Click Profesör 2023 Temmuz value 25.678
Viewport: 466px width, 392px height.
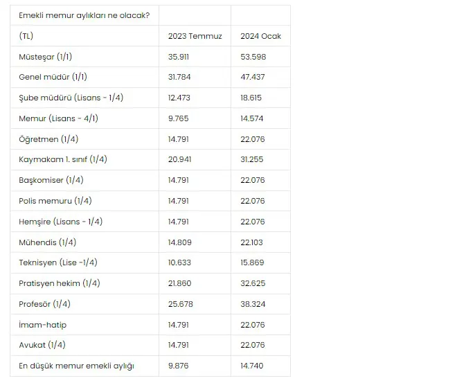(x=179, y=304)
